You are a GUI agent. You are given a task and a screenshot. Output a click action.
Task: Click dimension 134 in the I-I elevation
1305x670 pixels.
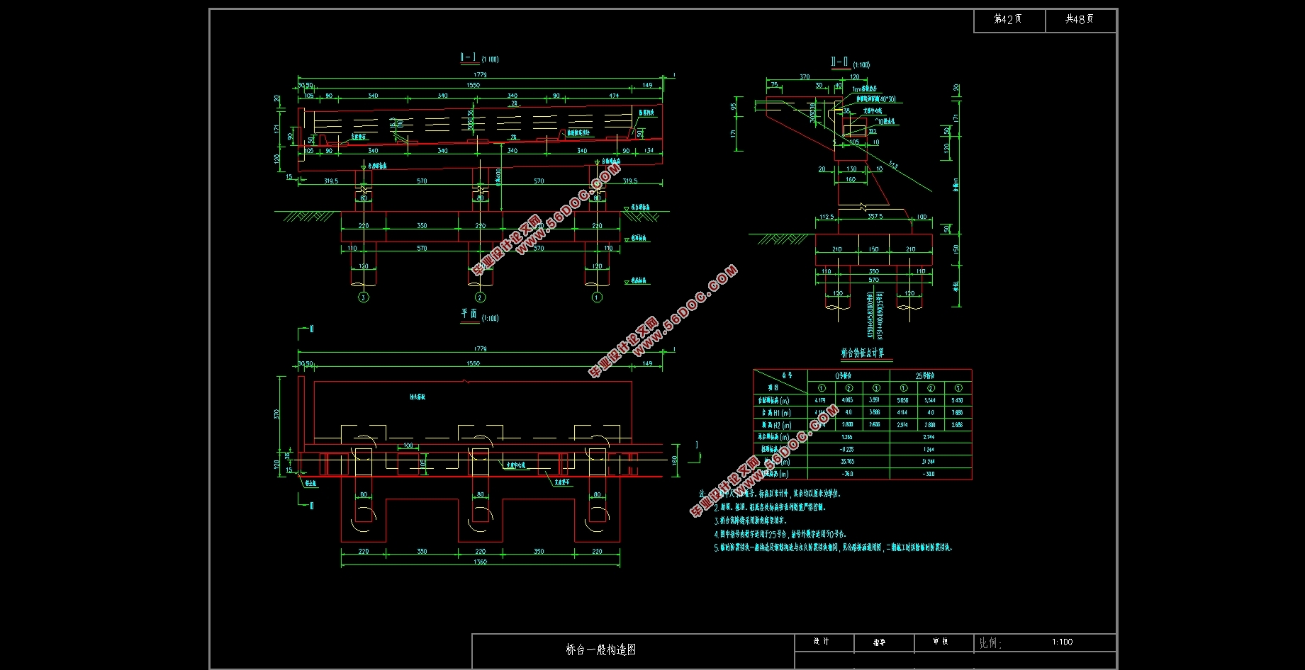click(649, 150)
